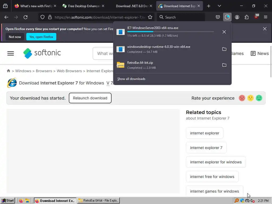Close the Download .NET 6.0 tab
Image resolution: width=272 pixels, height=204 pixels.
coord(151,6)
